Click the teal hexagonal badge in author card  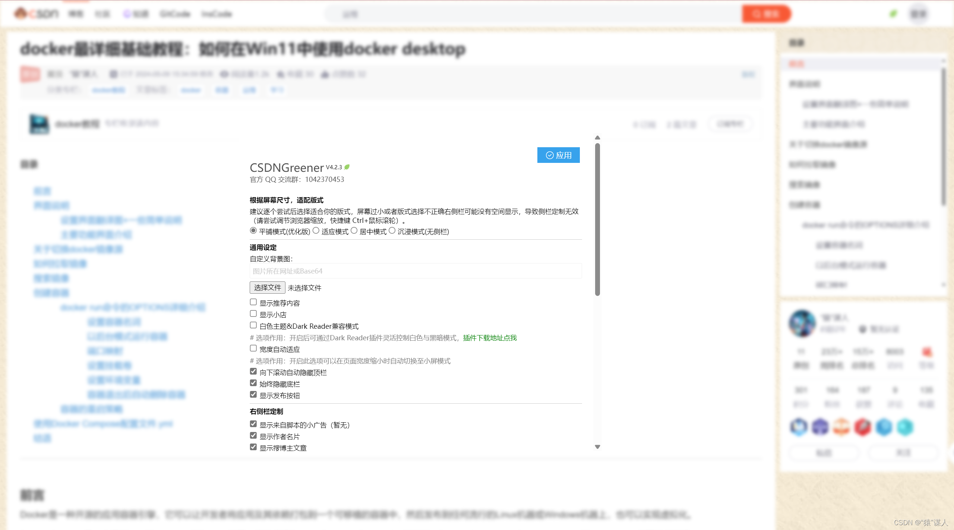906,427
